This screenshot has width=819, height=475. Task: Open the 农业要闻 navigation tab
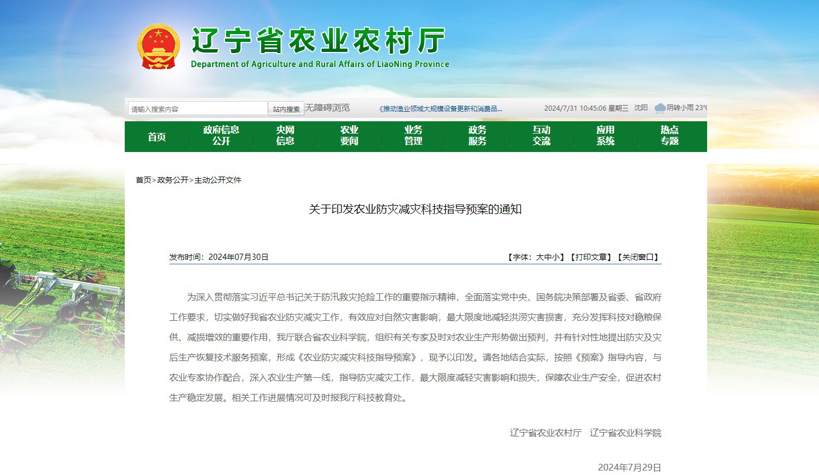[x=349, y=136]
